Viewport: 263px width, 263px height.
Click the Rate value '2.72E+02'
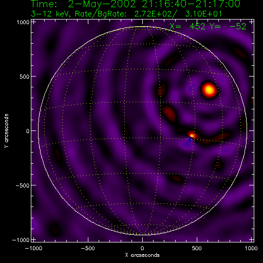point(153,14)
